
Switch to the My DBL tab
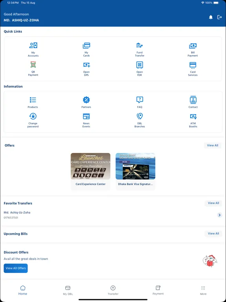point(68,291)
